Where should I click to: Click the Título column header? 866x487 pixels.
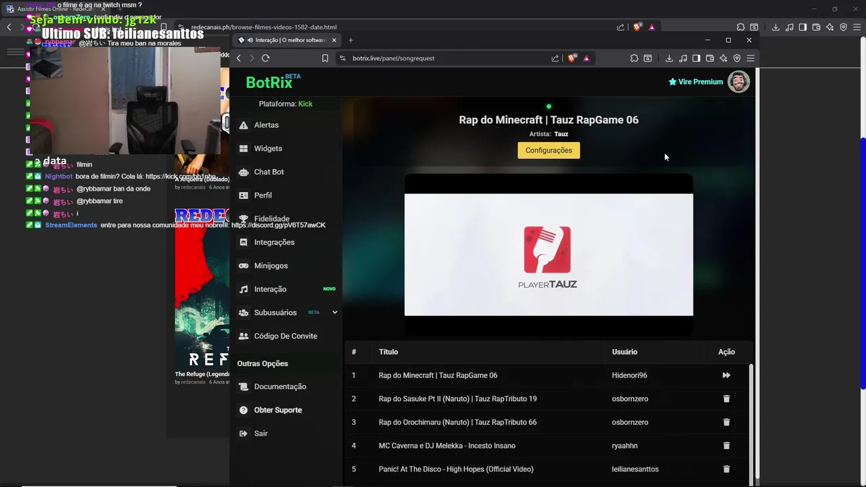coord(388,352)
